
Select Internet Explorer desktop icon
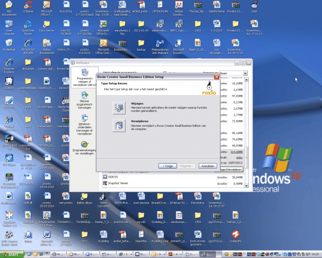coord(9,66)
